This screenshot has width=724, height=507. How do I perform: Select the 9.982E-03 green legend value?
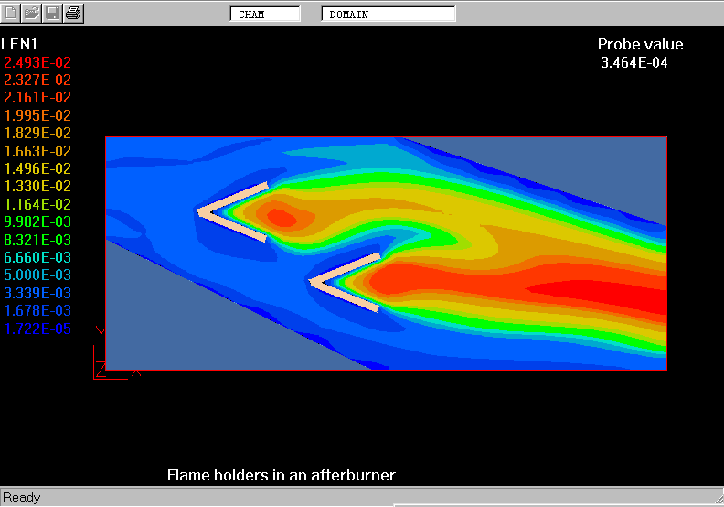[37, 222]
